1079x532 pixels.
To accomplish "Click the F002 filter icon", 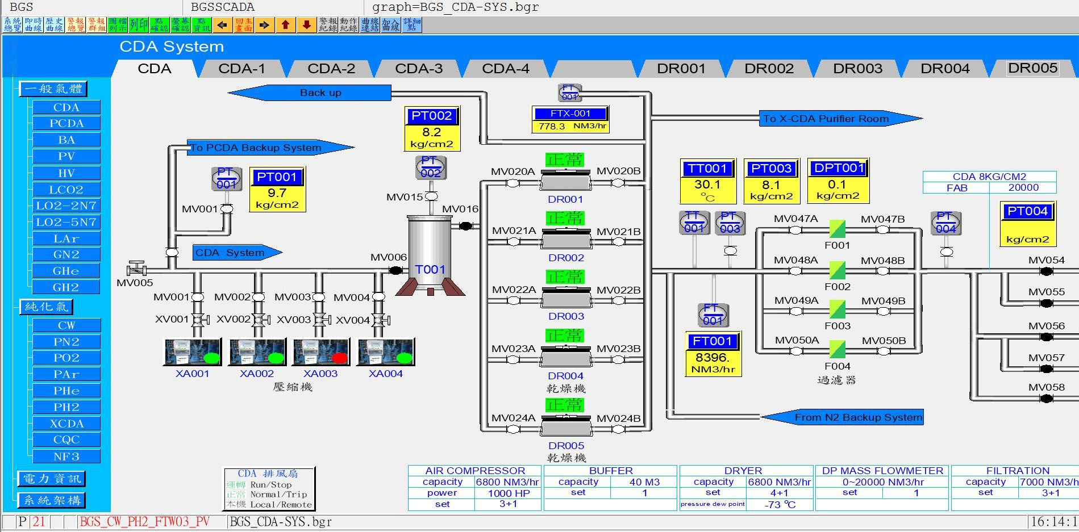I will point(837,270).
